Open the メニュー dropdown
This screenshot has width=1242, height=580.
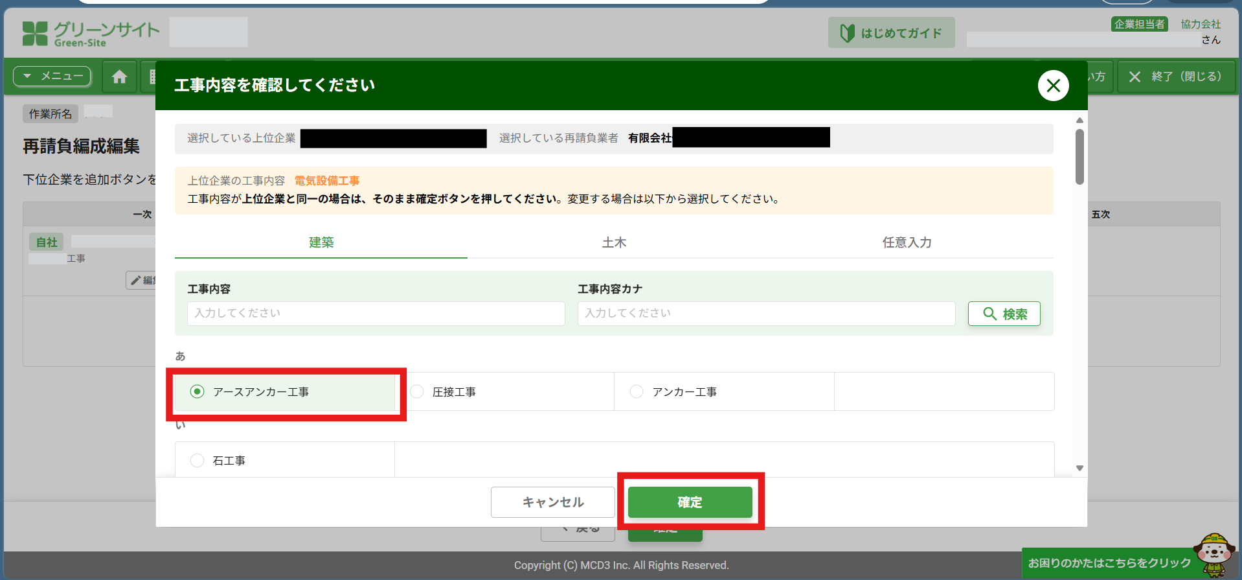[52, 76]
